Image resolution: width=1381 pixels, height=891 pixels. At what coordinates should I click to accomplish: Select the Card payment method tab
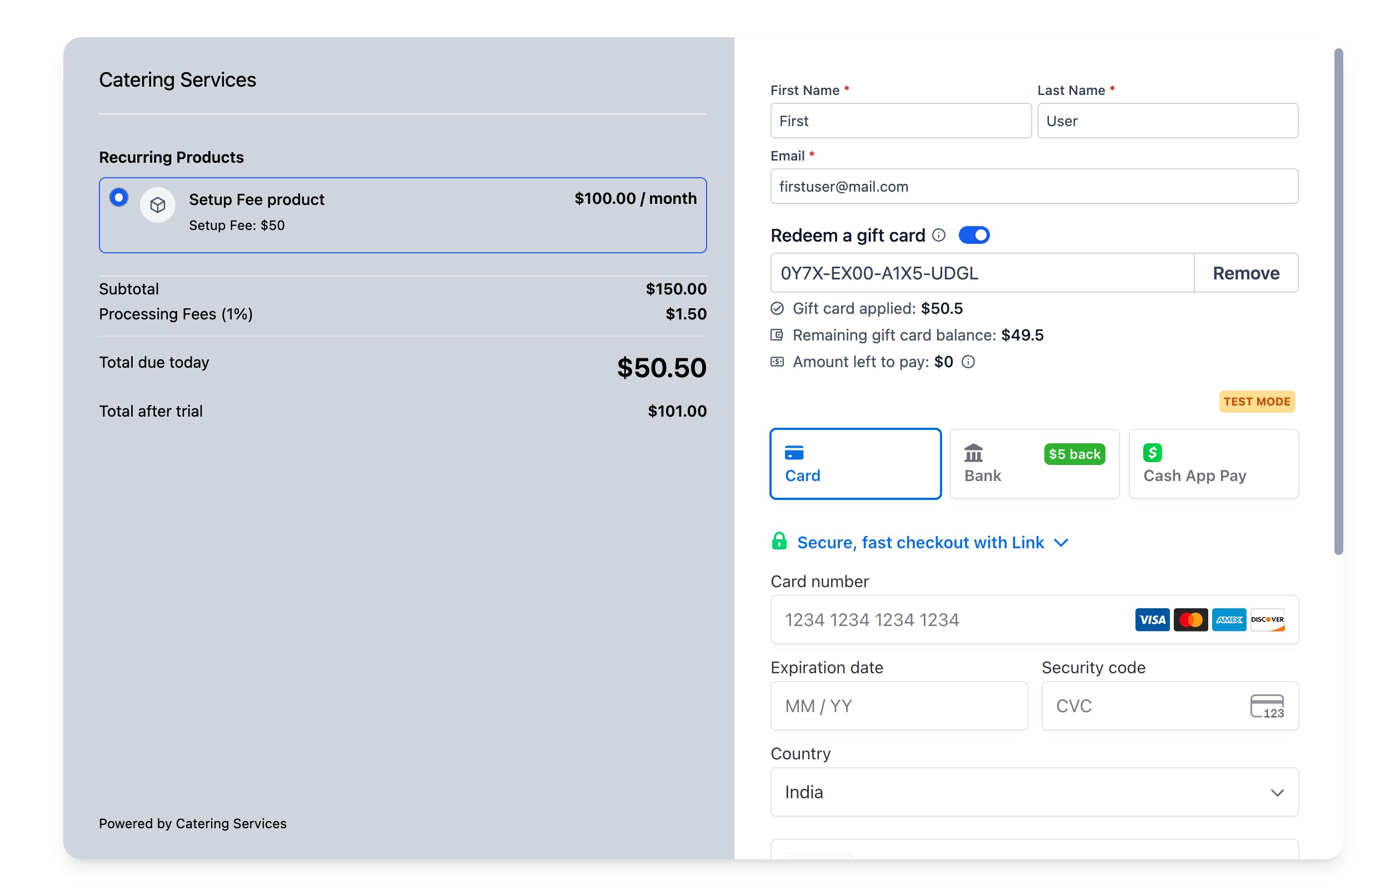855,463
